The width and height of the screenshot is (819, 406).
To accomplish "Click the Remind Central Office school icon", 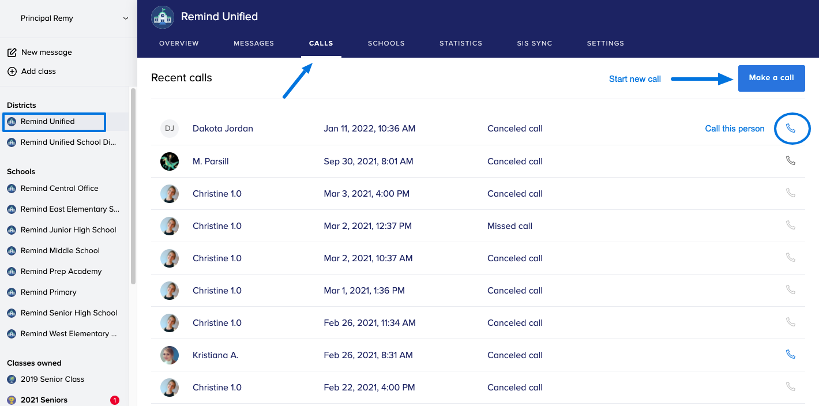I will (x=12, y=189).
